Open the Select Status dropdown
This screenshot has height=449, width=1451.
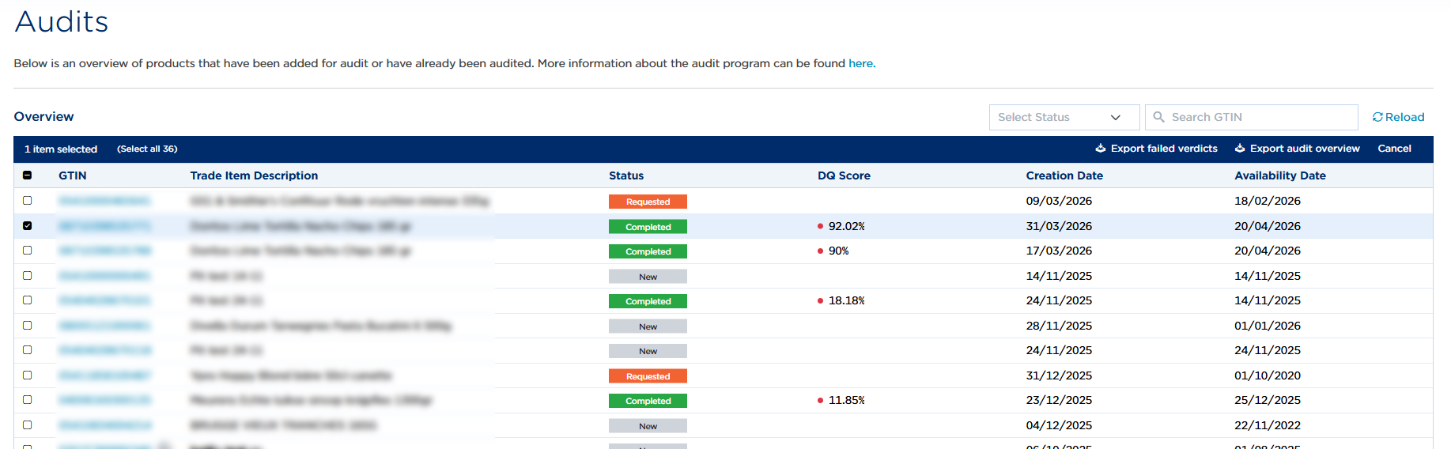(x=1064, y=117)
